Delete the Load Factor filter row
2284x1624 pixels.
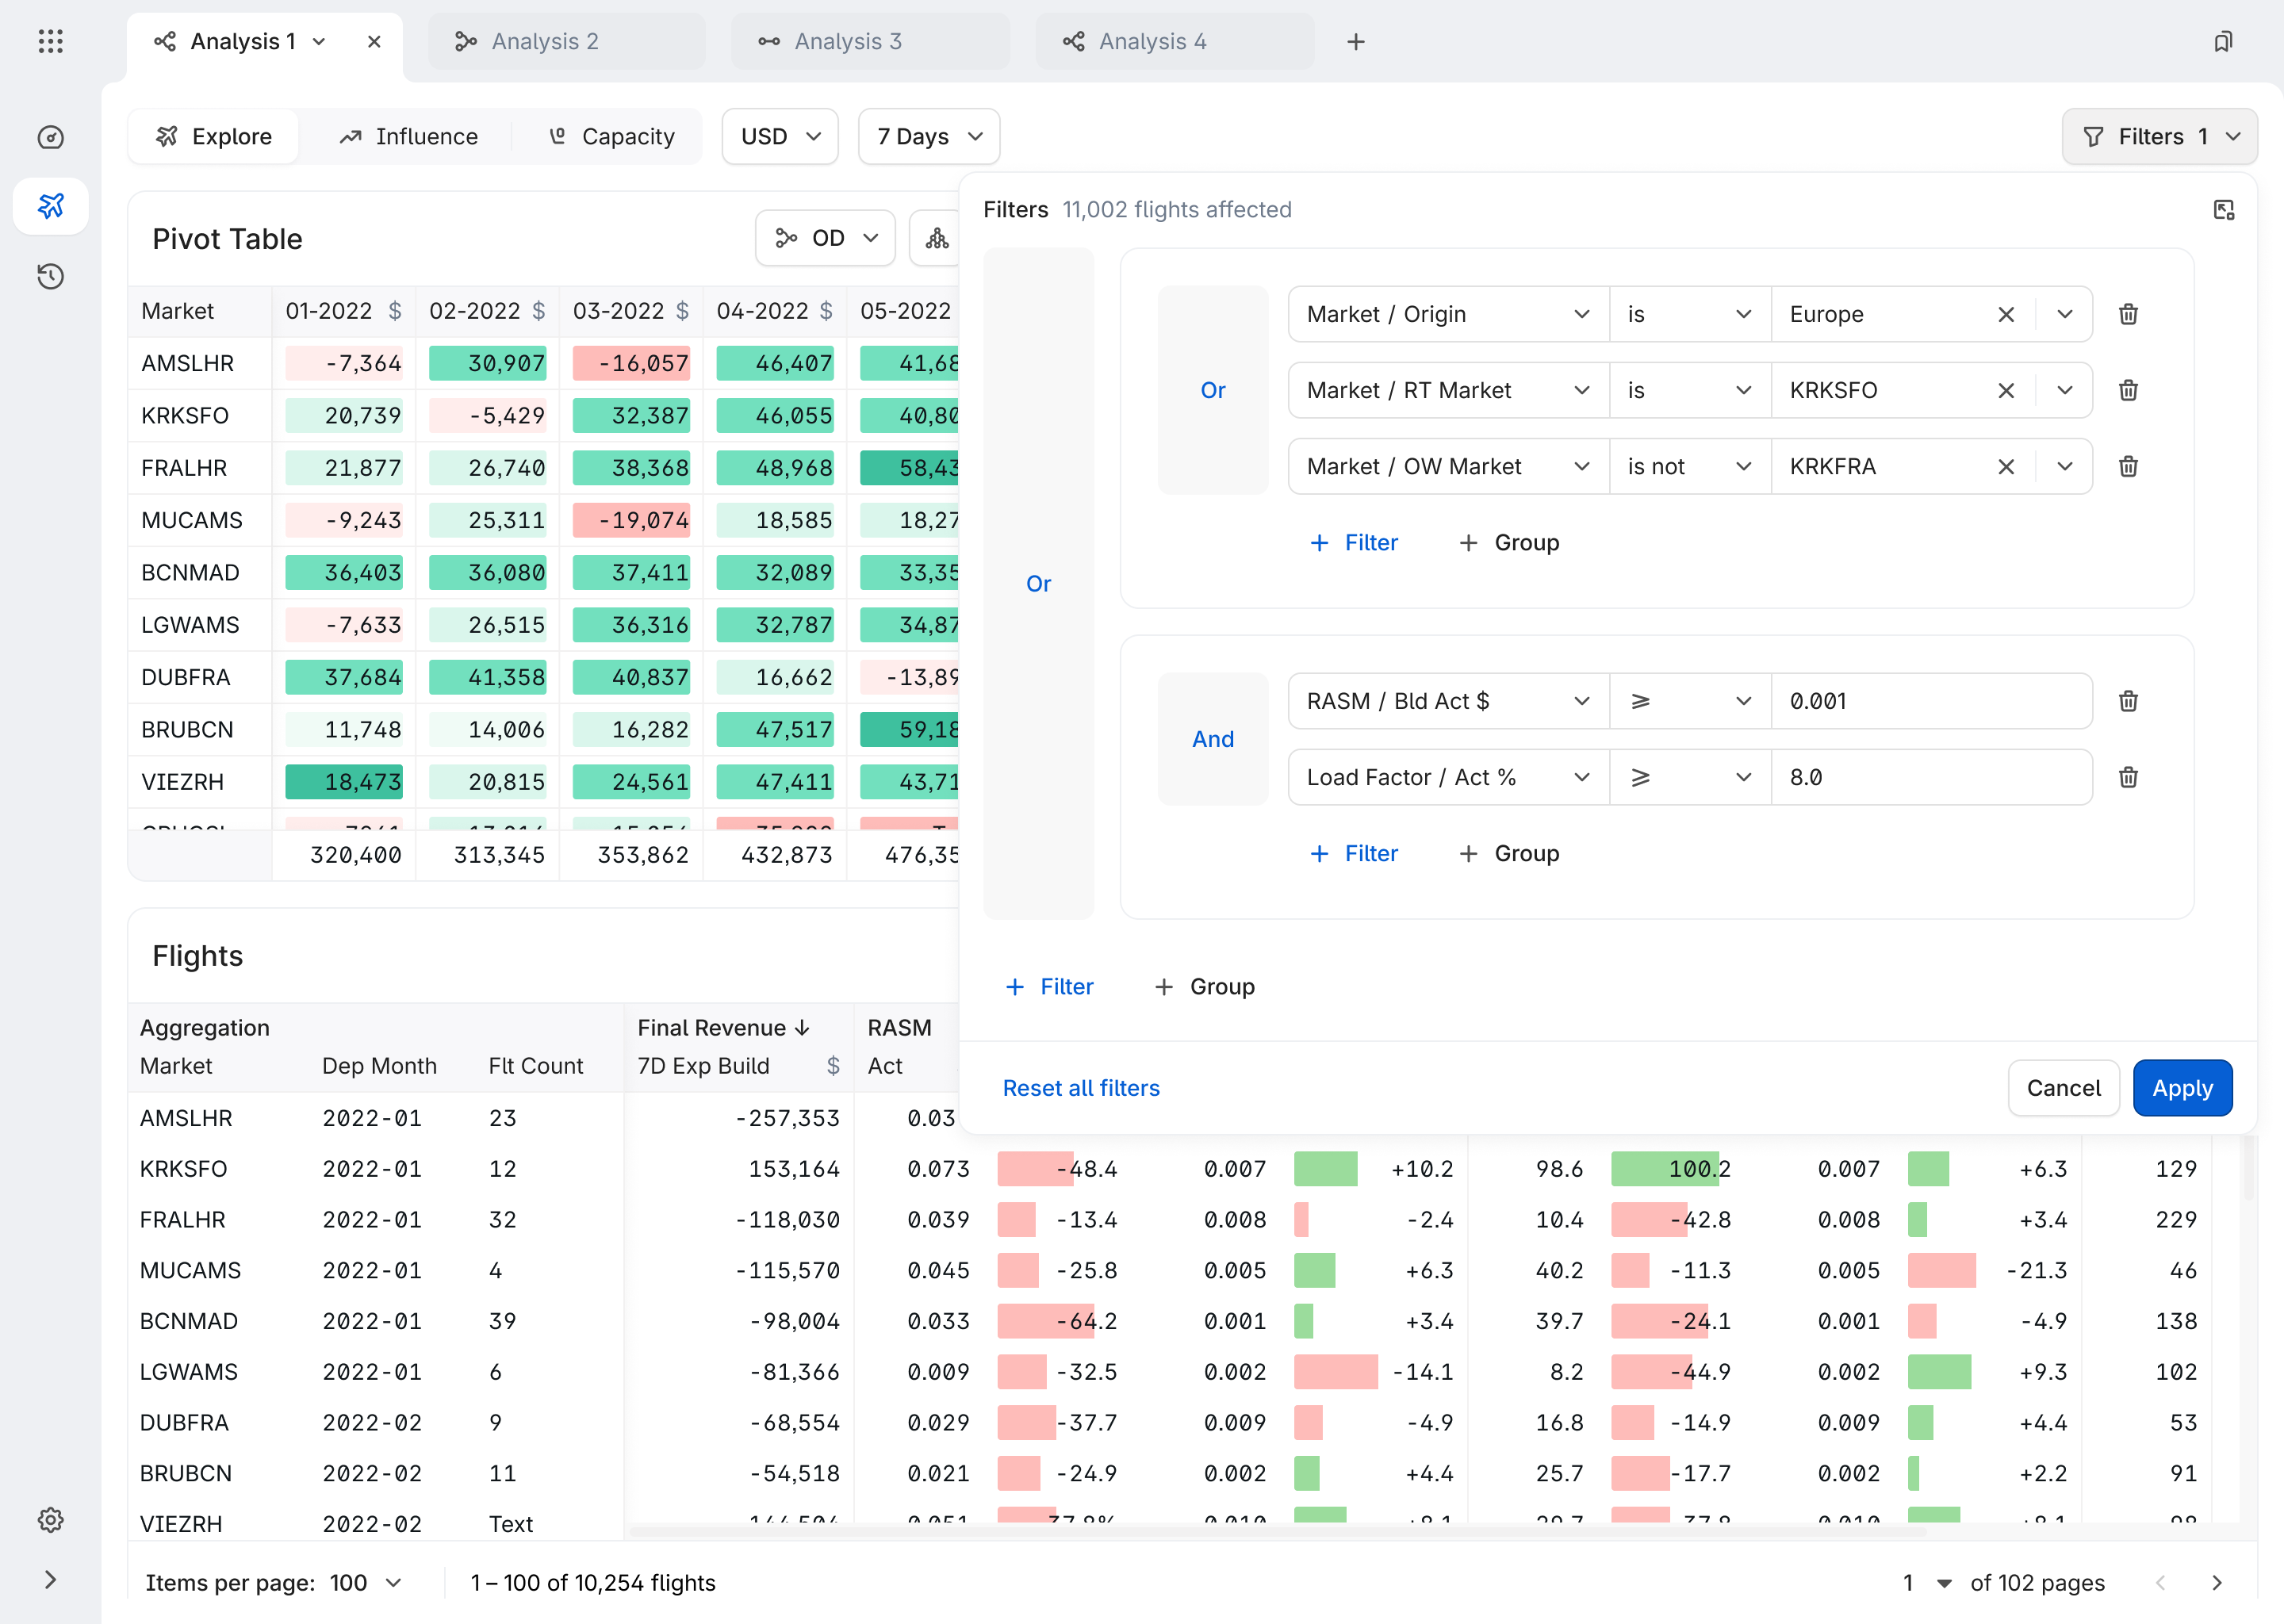(2128, 777)
